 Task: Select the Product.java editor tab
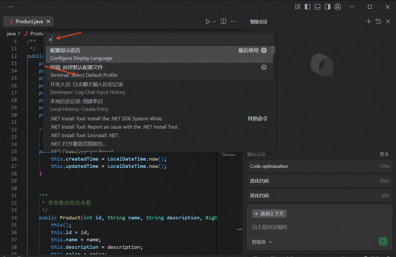click(28, 21)
